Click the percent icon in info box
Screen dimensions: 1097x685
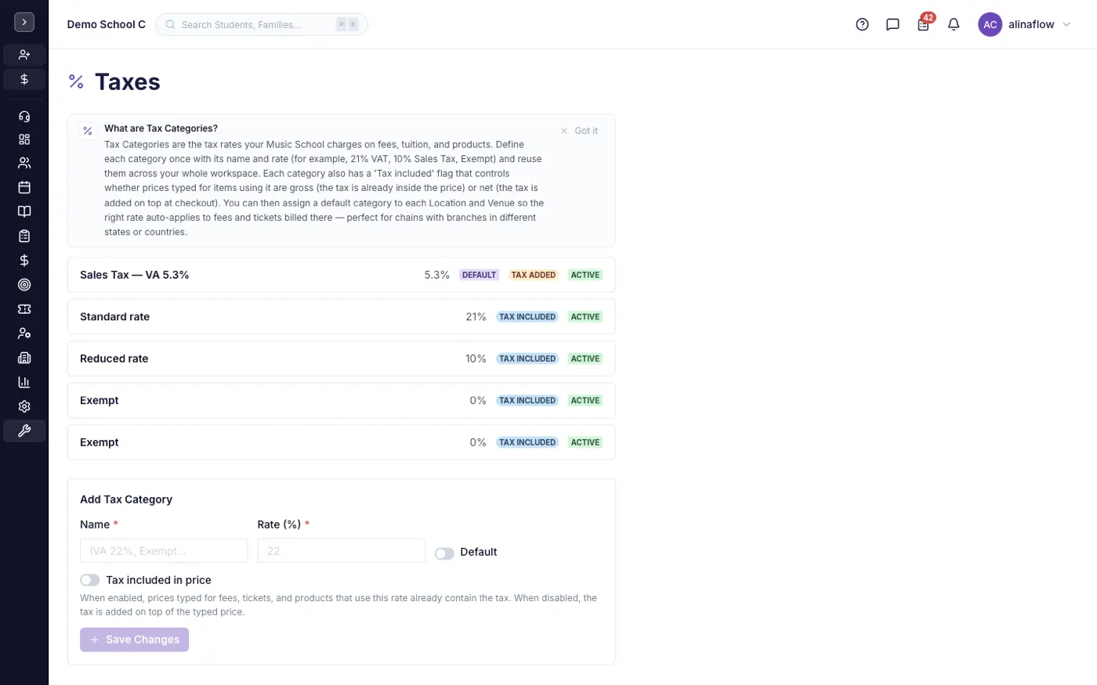(88, 132)
